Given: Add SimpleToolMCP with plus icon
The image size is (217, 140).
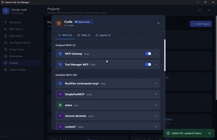Looking at the screenshot, I should (x=156, y=94).
